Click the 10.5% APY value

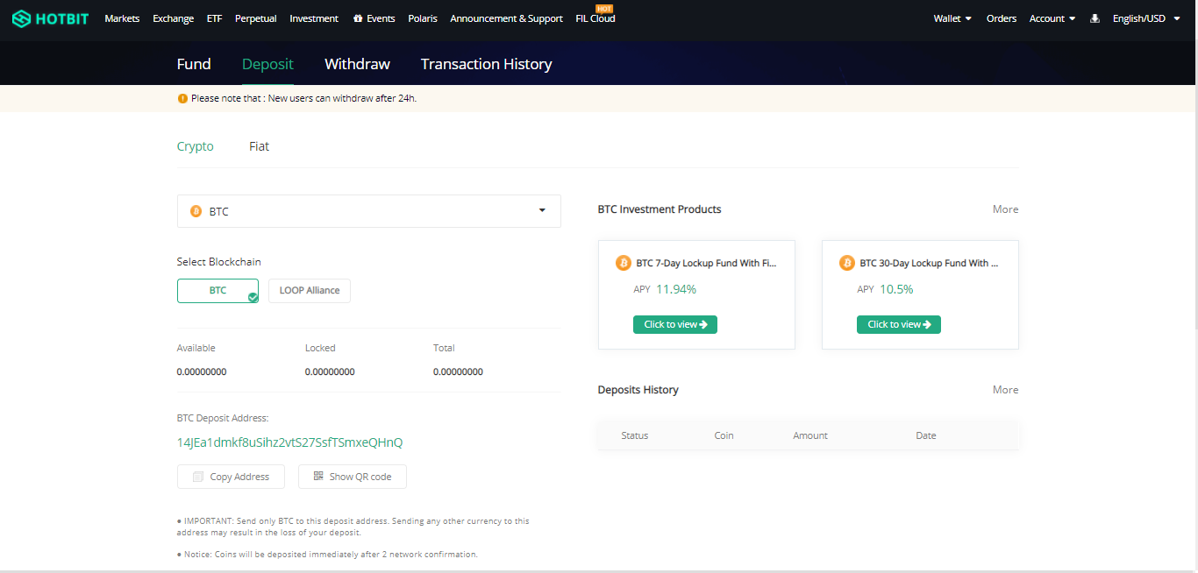896,289
